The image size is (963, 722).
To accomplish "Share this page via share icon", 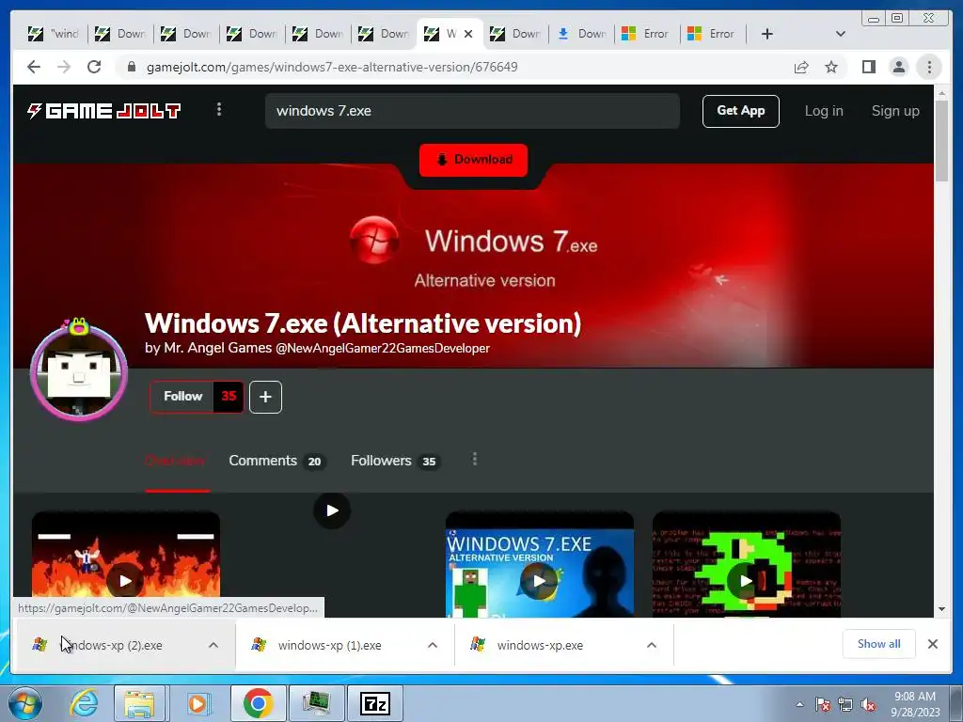I will (801, 67).
